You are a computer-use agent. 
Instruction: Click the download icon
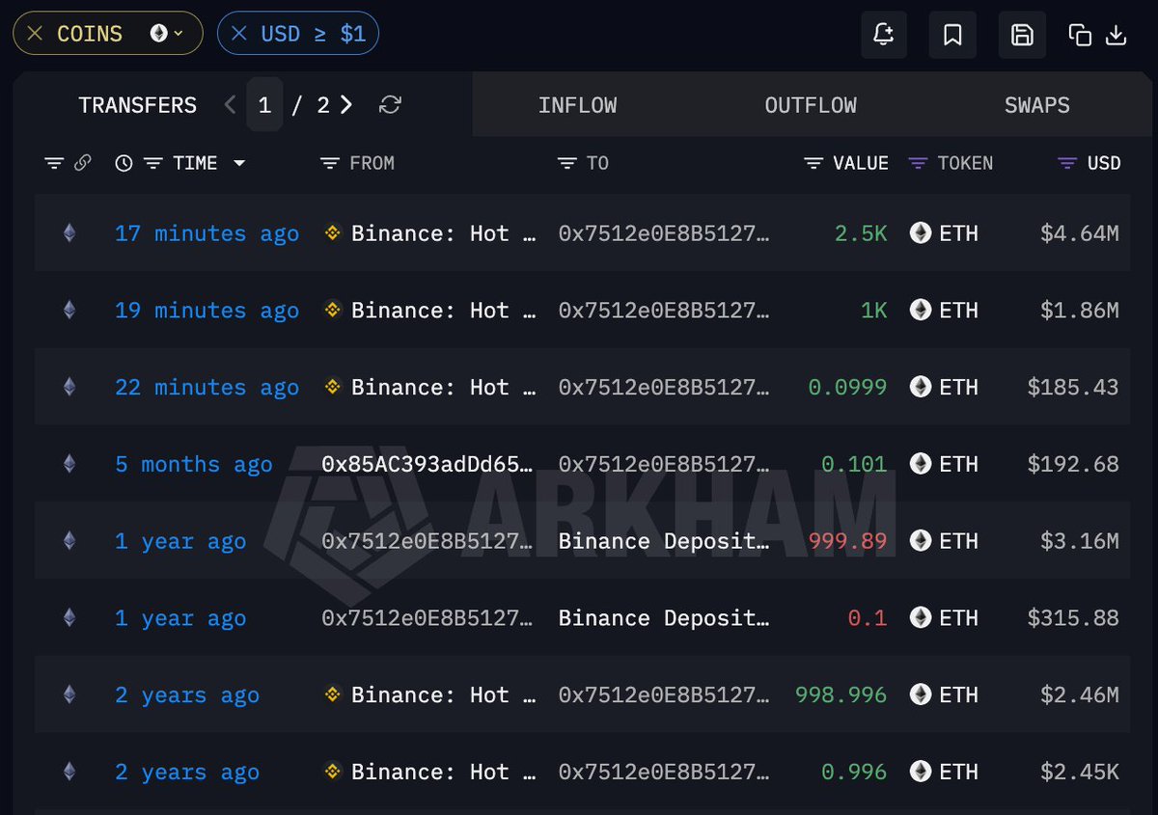click(1116, 36)
